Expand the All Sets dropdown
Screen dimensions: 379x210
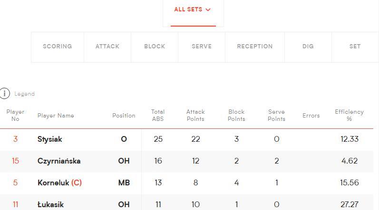click(x=193, y=9)
